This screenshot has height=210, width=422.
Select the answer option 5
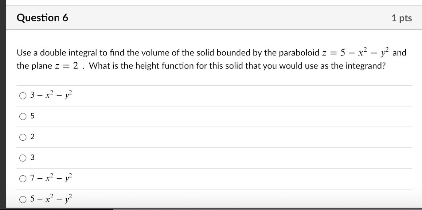[23, 116]
